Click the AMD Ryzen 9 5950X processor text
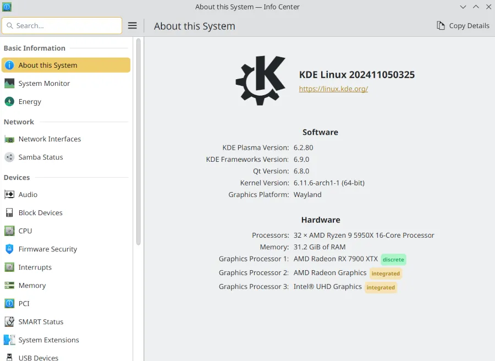Image resolution: width=495 pixels, height=361 pixels. [364, 236]
